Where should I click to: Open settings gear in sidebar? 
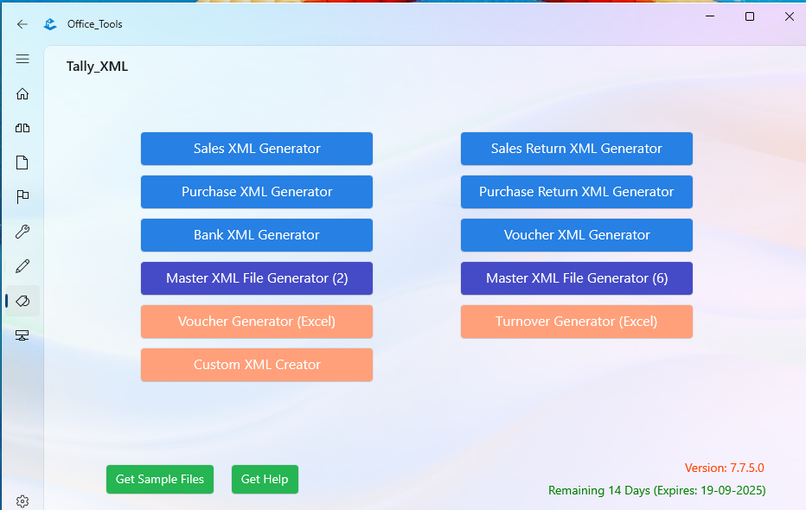point(22,501)
